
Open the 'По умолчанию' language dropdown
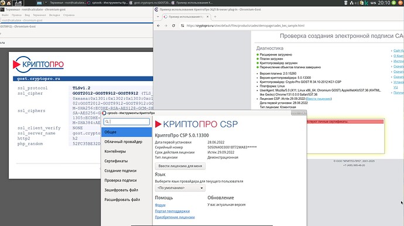(x=180, y=188)
